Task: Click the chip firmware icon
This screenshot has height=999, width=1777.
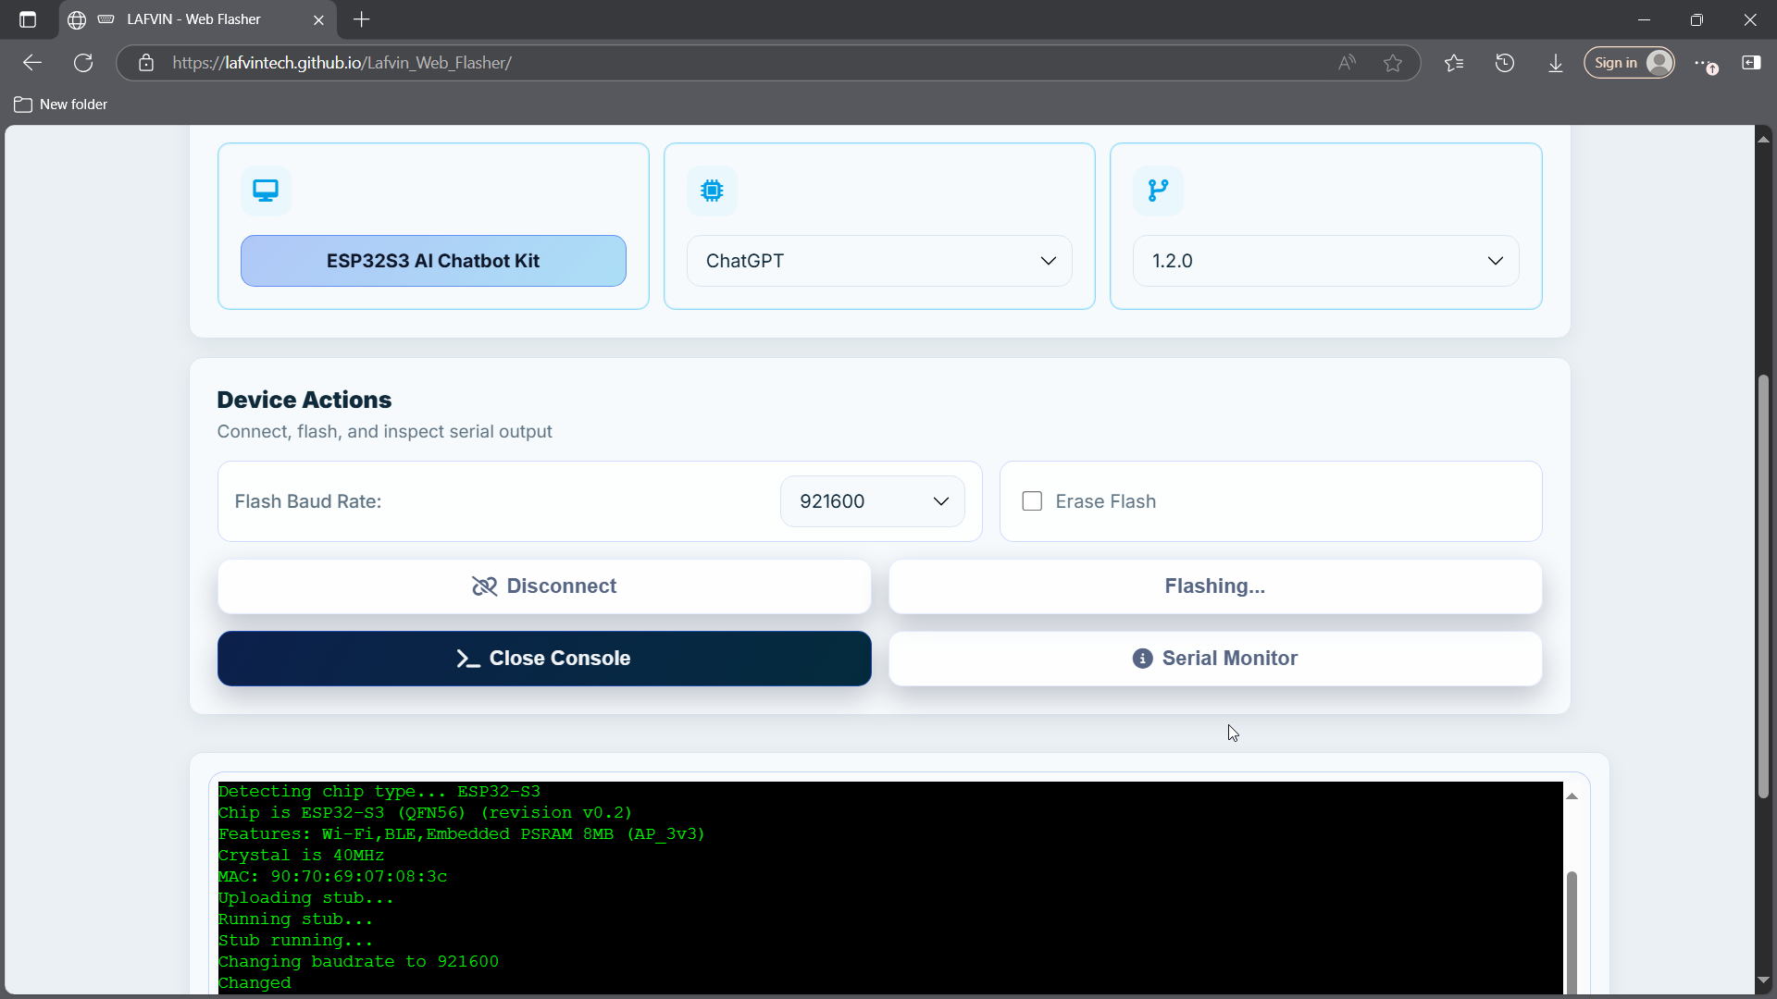Action: [712, 191]
